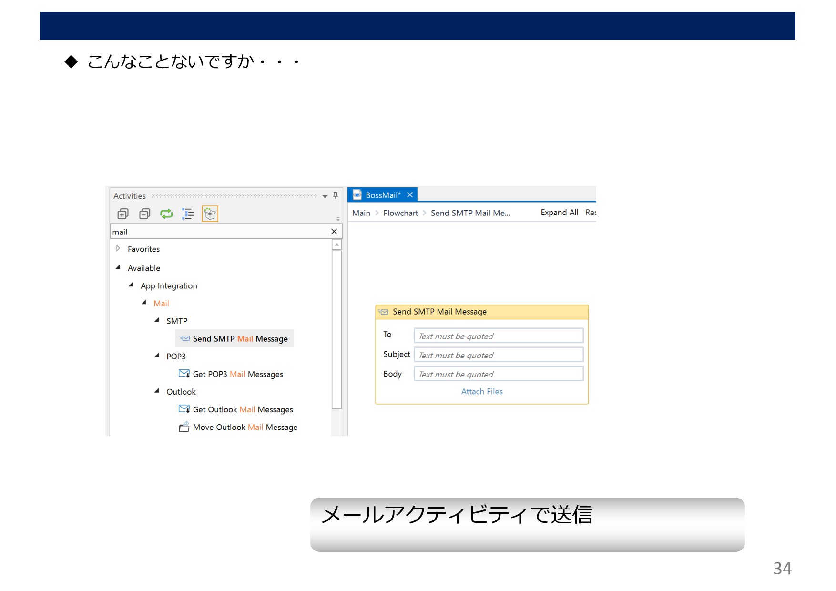Click the Activities panel title
Screen dimensions: 836x591
pyautogui.click(x=130, y=196)
